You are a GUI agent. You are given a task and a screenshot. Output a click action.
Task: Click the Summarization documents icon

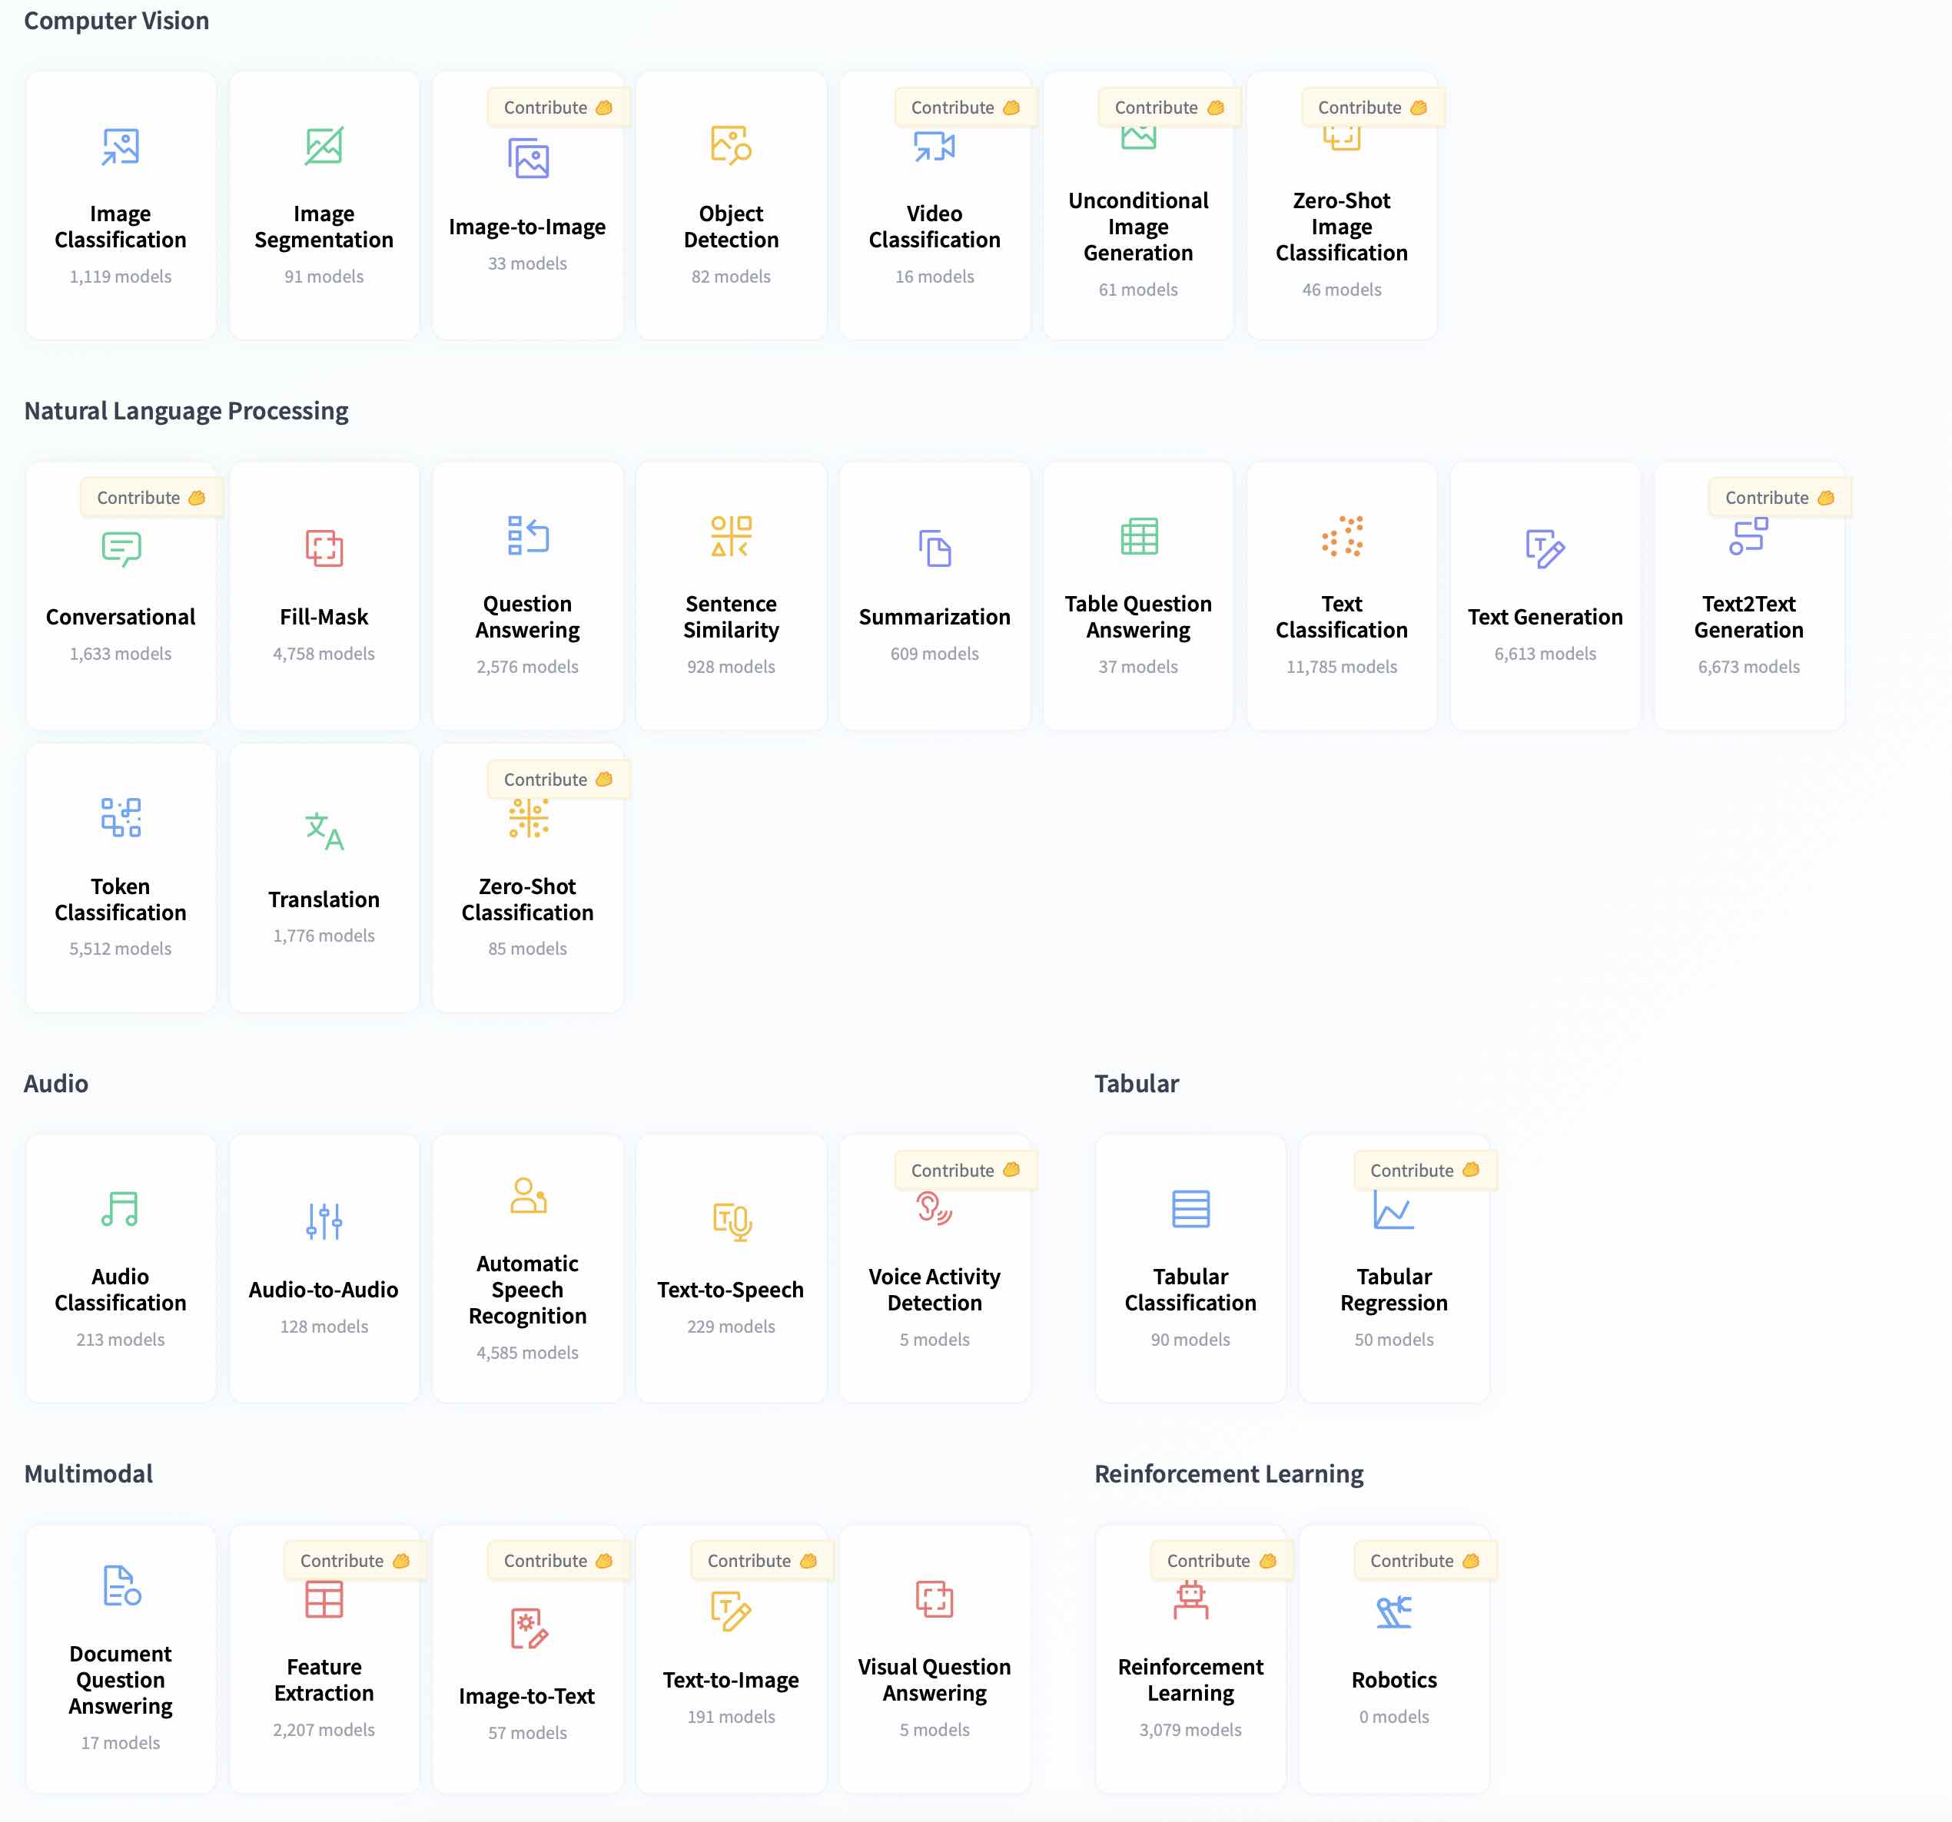pos(934,548)
